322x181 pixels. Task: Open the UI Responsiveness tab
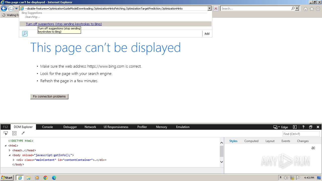[x=116, y=127]
